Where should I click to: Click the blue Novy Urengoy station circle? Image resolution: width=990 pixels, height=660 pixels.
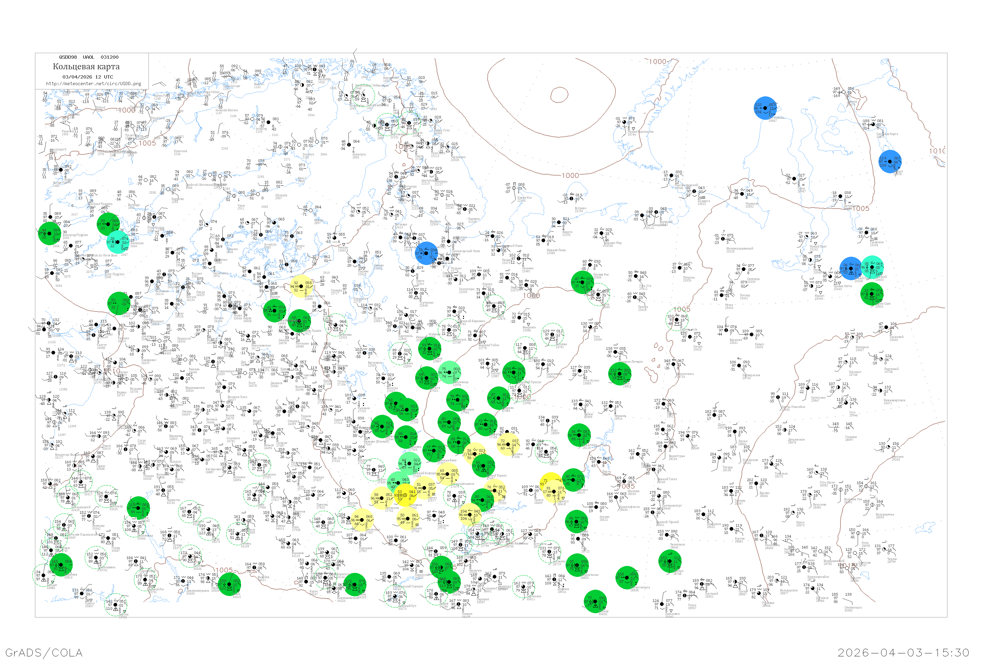(x=851, y=269)
